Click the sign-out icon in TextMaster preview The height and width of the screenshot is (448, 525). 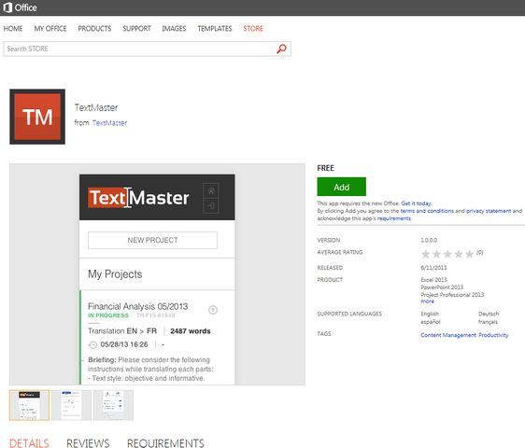click(x=211, y=205)
